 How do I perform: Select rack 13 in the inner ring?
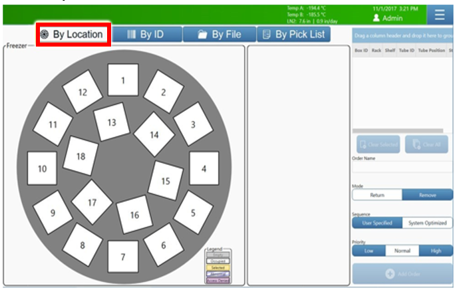pyautogui.click(x=111, y=122)
